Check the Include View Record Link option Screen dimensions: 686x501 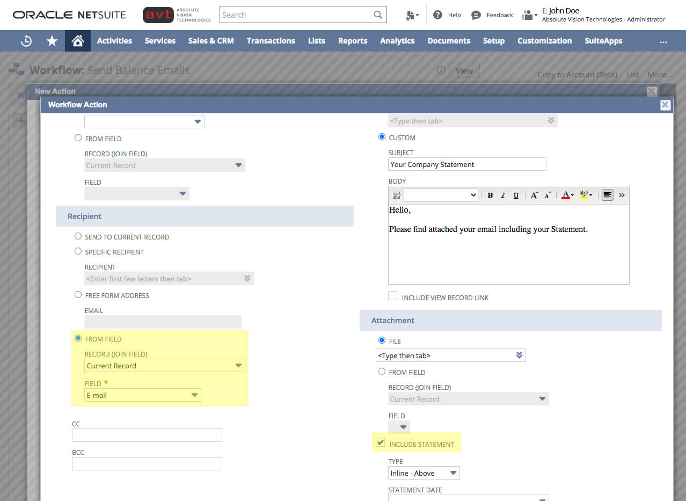tap(392, 295)
